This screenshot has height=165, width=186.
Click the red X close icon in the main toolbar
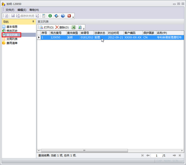pyautogui.click(x=69, y=16)
